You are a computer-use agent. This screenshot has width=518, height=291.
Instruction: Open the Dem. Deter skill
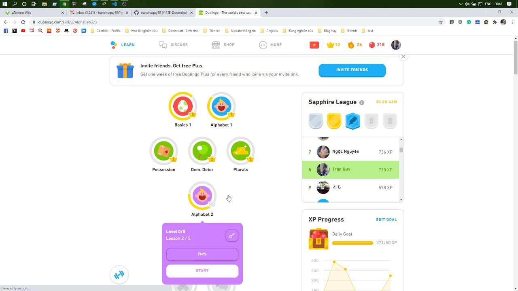click(x=202, y=152)
